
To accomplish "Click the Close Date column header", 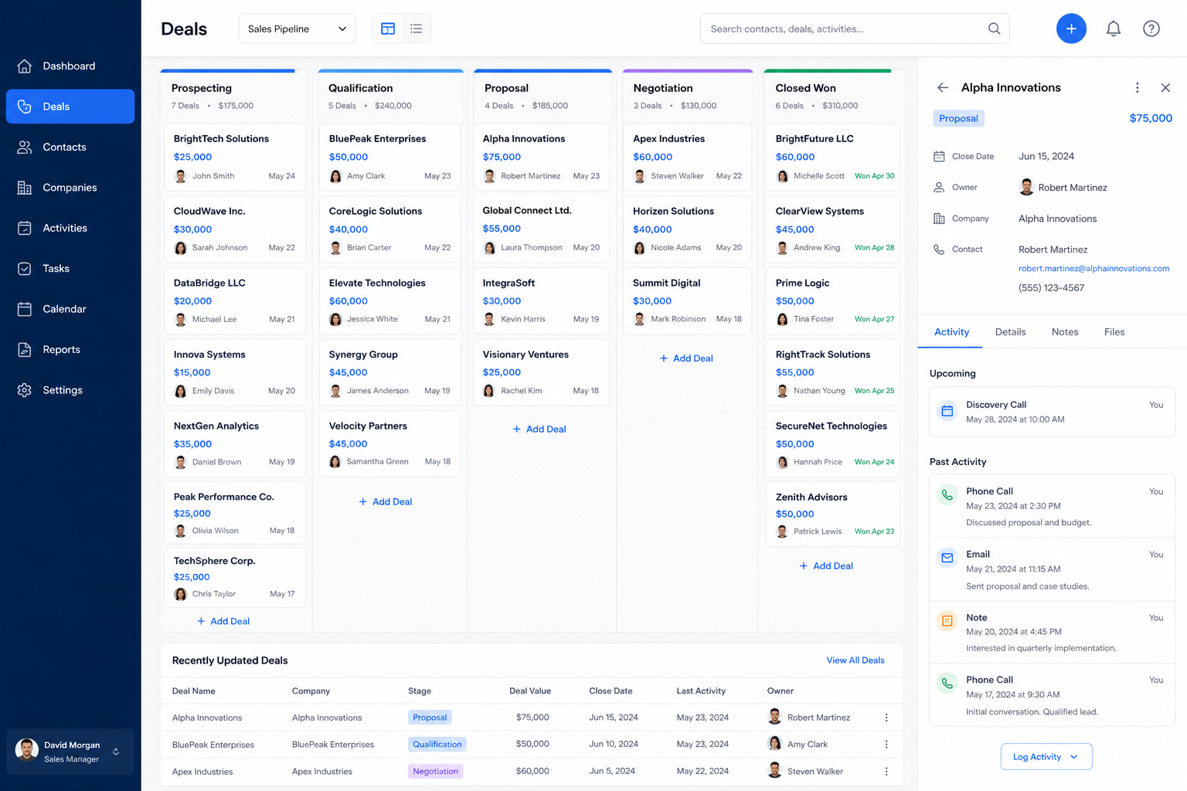I will point(611,691).
